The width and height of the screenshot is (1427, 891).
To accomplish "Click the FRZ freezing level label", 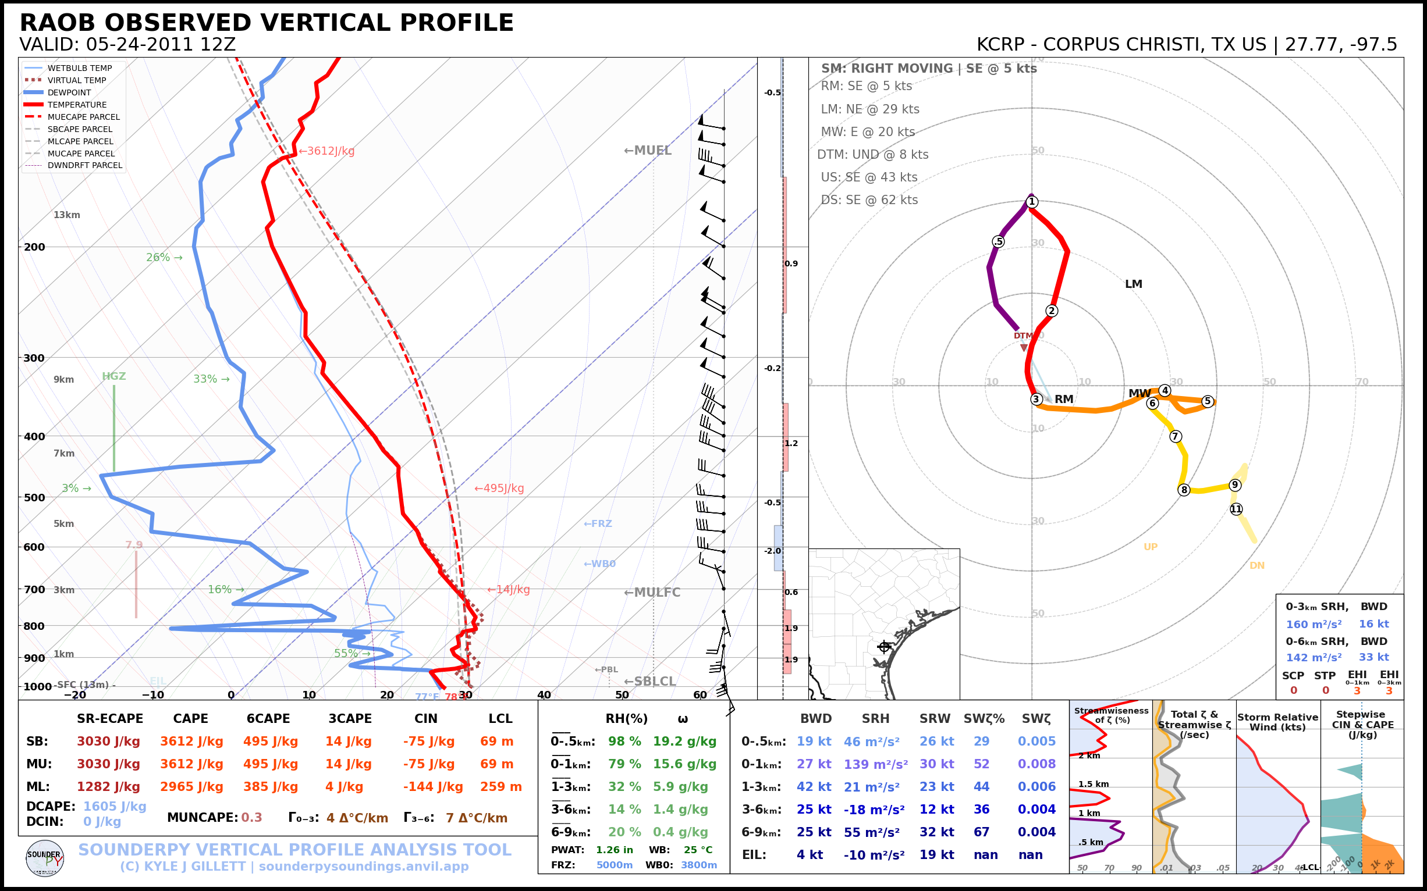I will coord(597,523).
